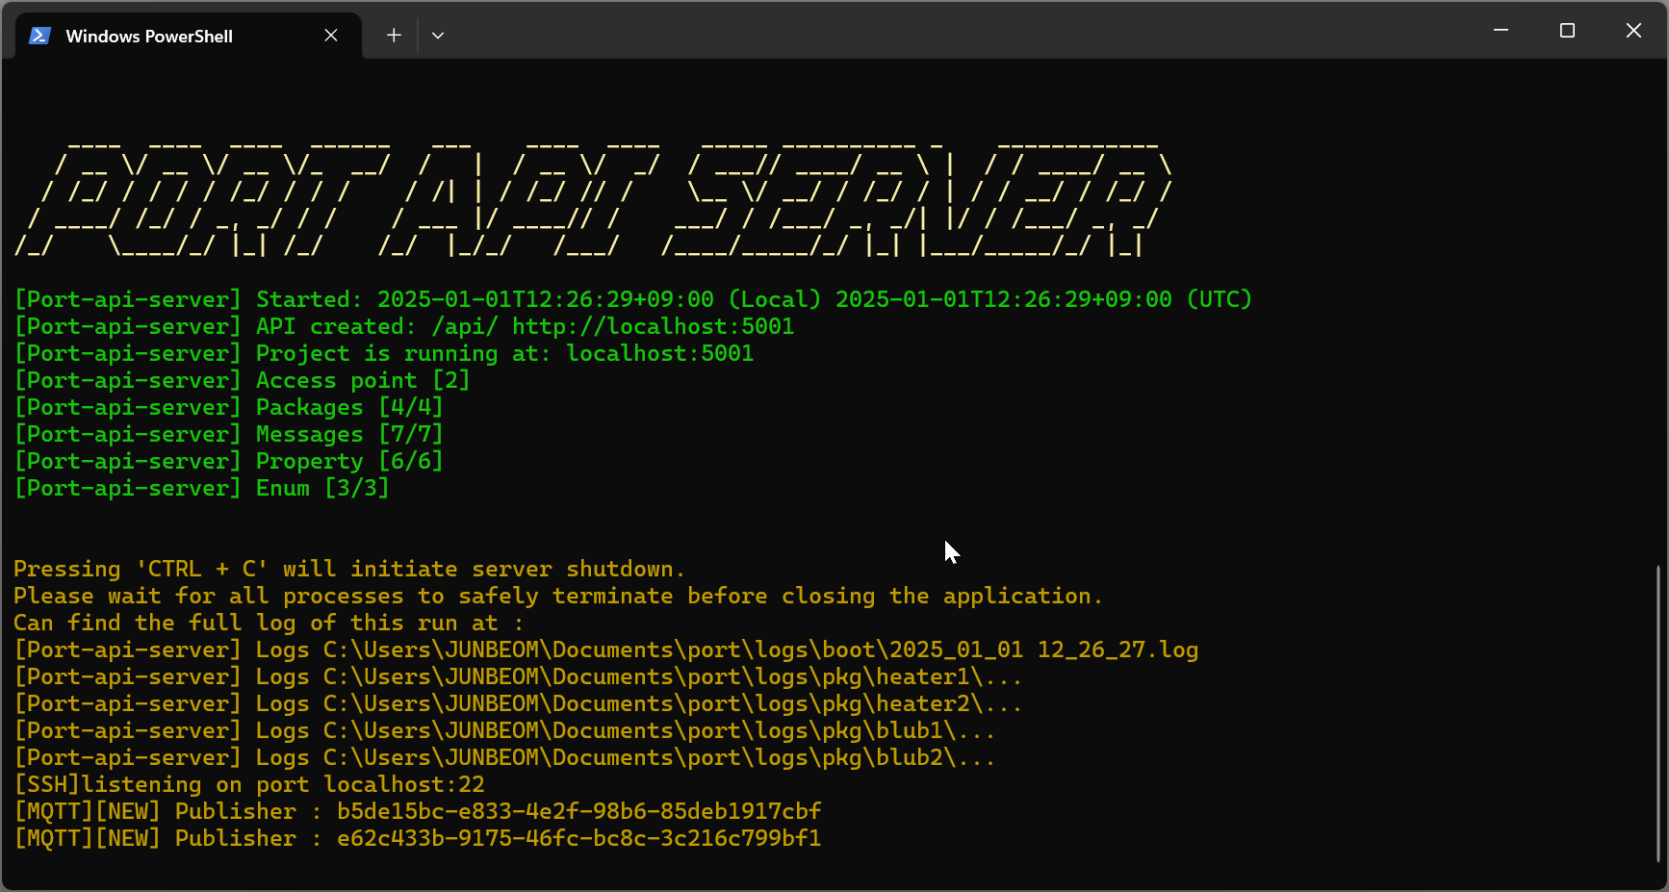Close the Windows PowerShell tab

(x=331, y=35)
